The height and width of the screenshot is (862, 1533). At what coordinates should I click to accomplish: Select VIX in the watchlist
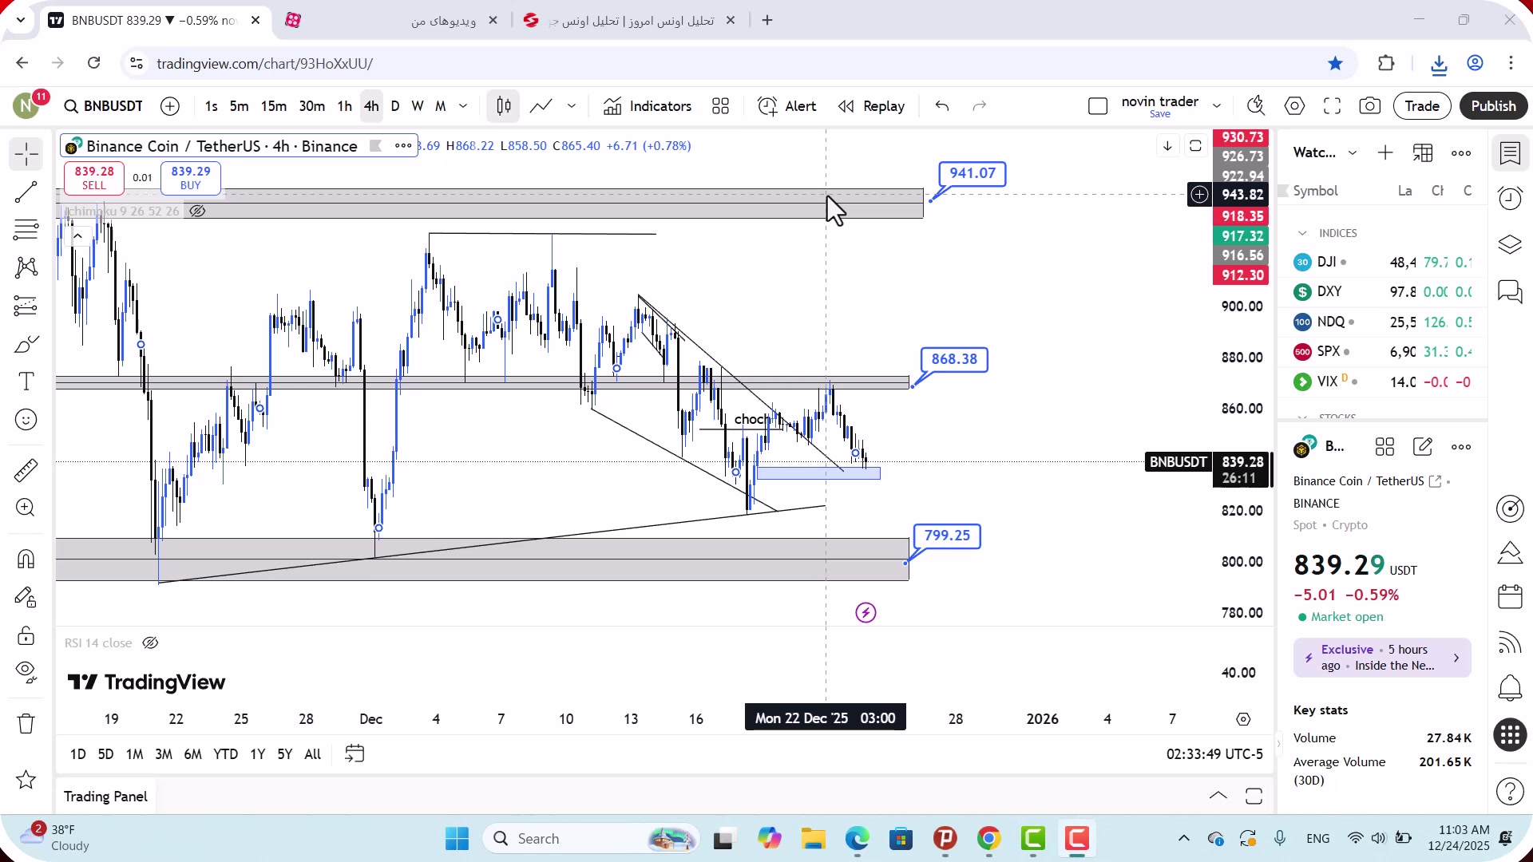tap(1383, 382)
